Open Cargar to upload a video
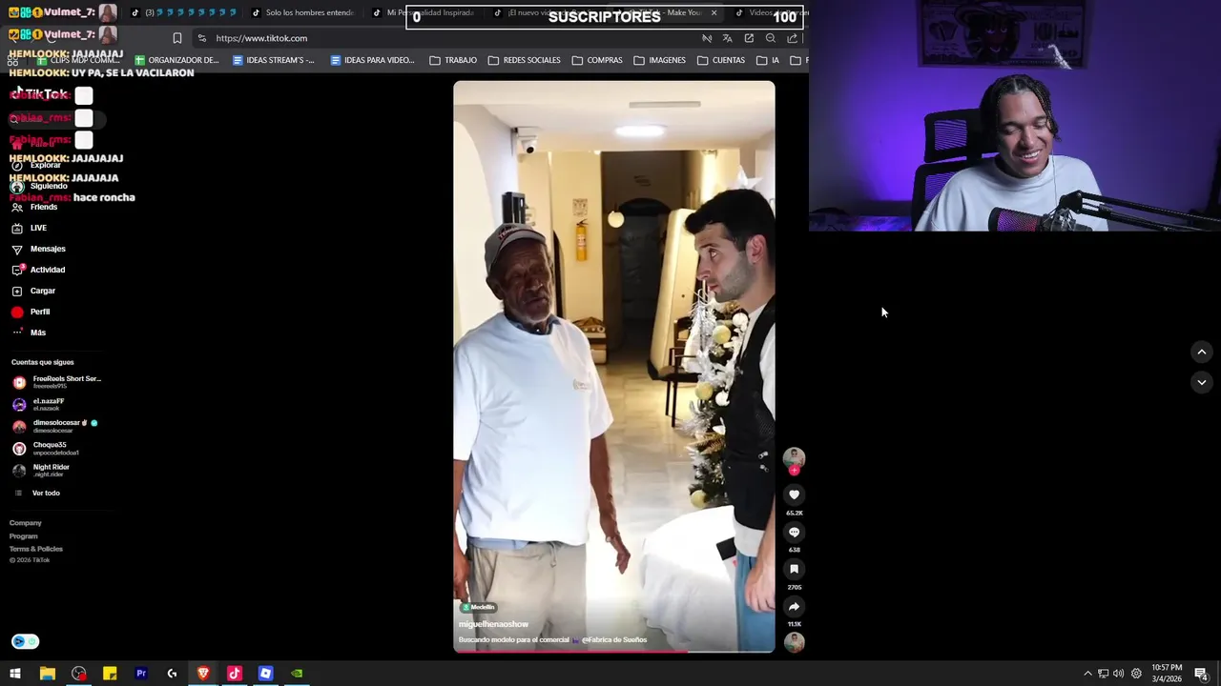This screenshot has height=686, width=1221. 33,291
